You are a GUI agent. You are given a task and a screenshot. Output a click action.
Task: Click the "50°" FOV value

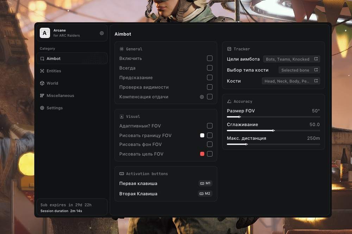[x=316, y=111]
